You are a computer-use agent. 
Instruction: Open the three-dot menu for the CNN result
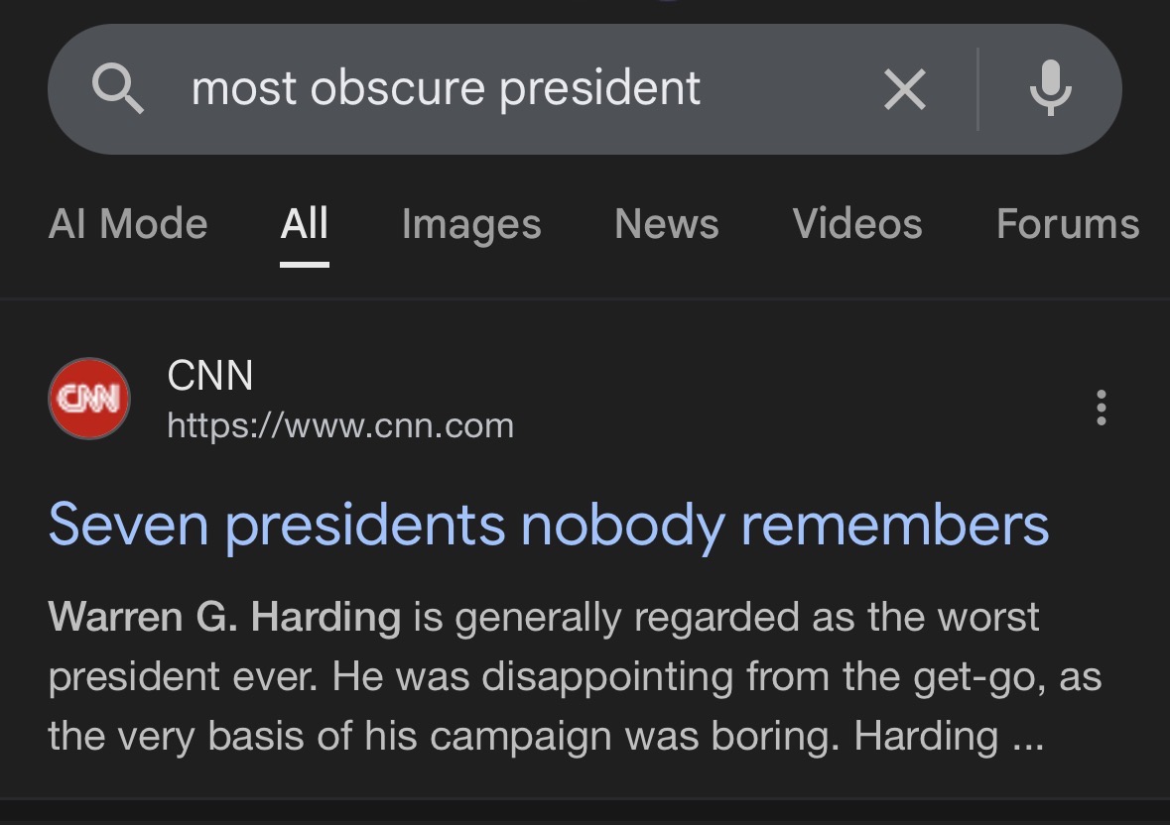click(x=1101, y=408)
